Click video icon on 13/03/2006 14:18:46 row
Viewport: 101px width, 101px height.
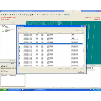click(x=19, y=46)
